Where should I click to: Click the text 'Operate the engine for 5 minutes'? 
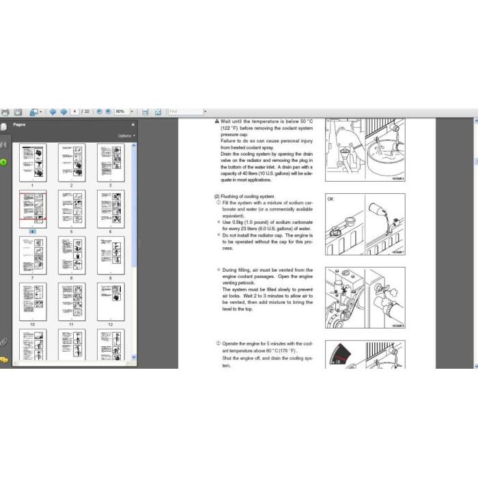tap(253, 343)
